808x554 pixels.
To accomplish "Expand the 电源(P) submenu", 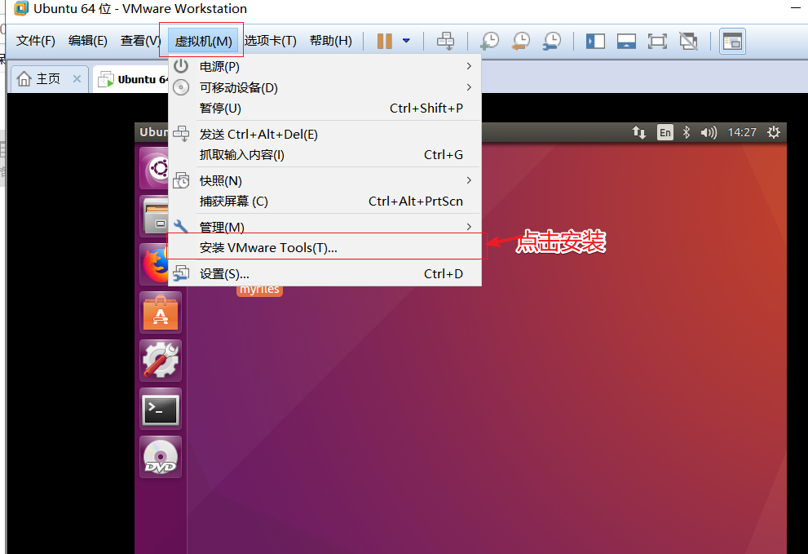I will click(x=325, y=67).
